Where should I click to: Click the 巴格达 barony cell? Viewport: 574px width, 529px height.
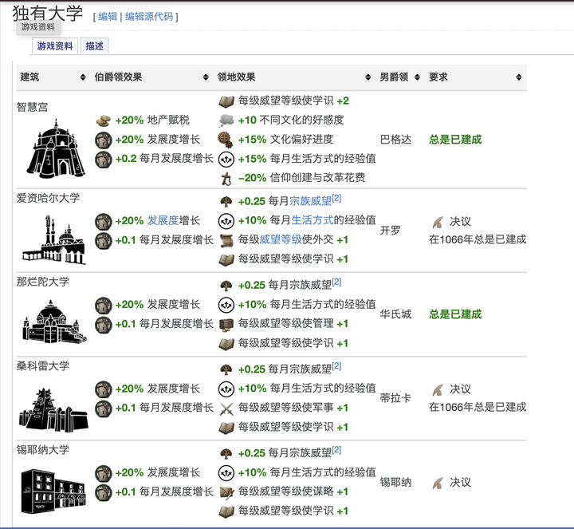point(395,140)
